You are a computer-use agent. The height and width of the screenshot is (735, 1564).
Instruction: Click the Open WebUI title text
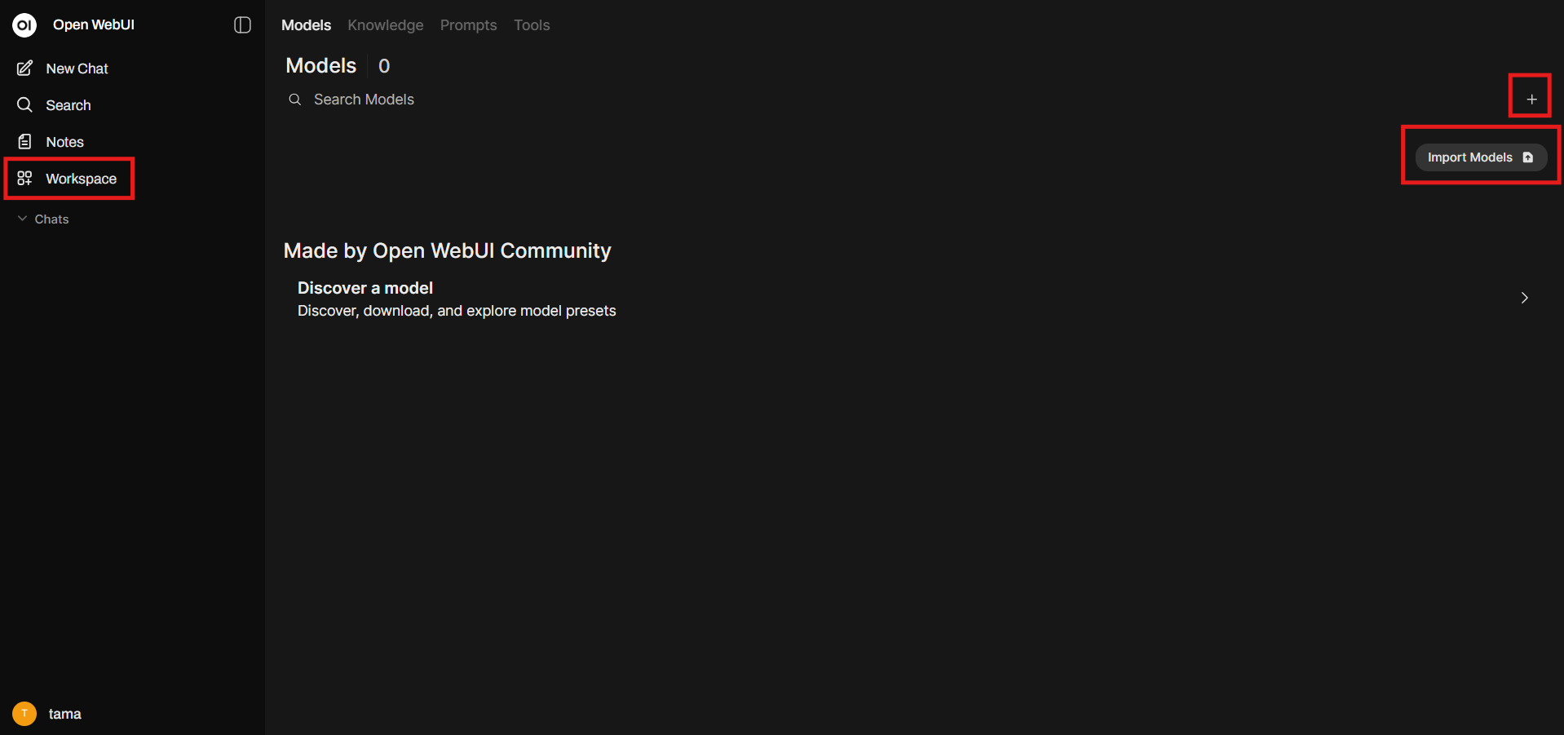pyautogui.click(x=94, y=25)
